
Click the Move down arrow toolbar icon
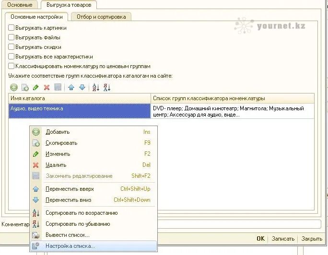(x=82, y=87)
